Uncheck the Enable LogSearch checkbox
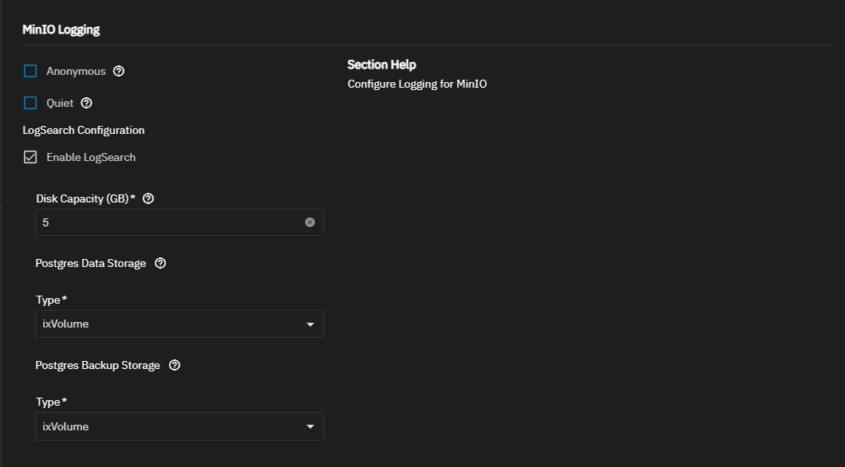The height and width of the screenshot is (467, 845). coord(30,157)
